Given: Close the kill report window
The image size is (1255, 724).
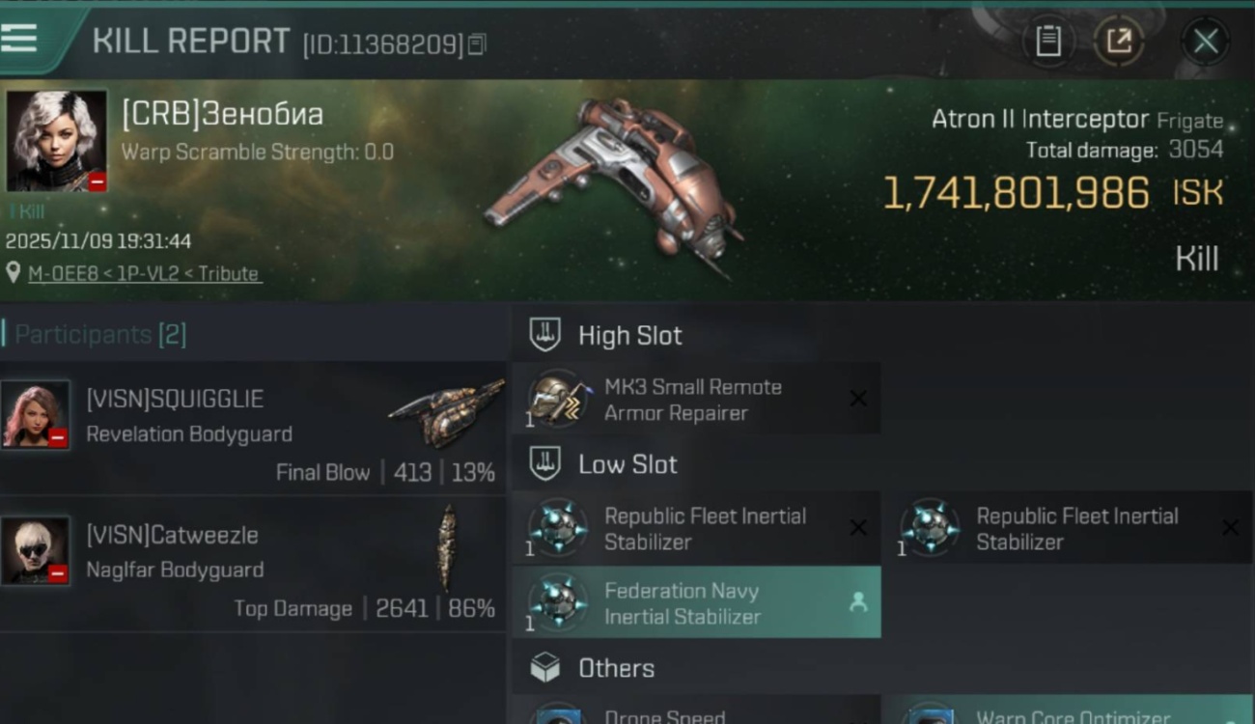Looking at the screenshot, I should pyautogui.click(x=1205, y=42).
